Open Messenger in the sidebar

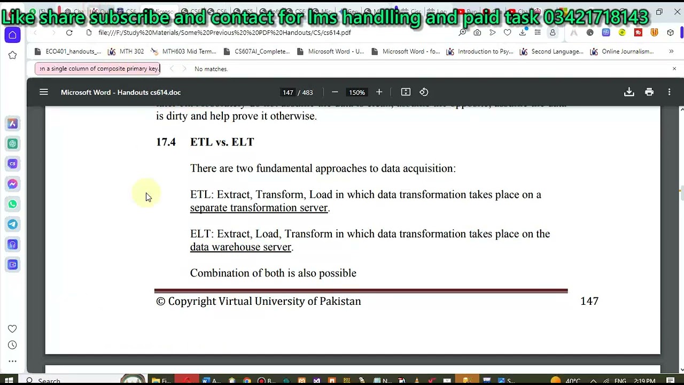click(12, 184)
